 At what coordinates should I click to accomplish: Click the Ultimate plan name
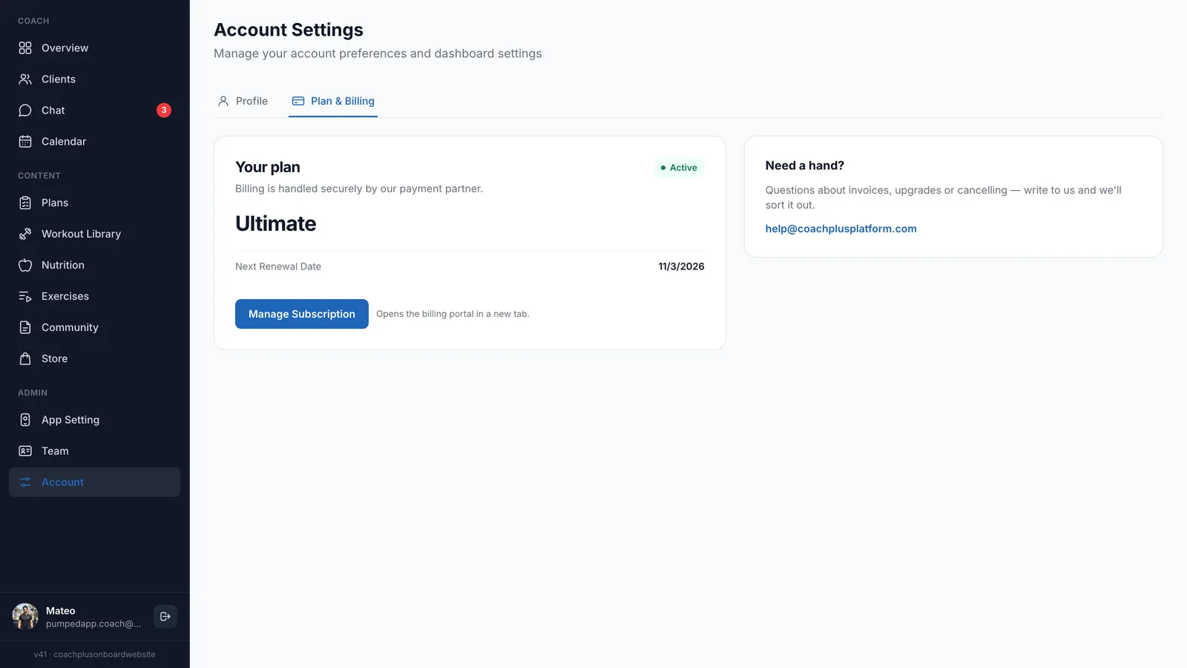click(276, 223)
